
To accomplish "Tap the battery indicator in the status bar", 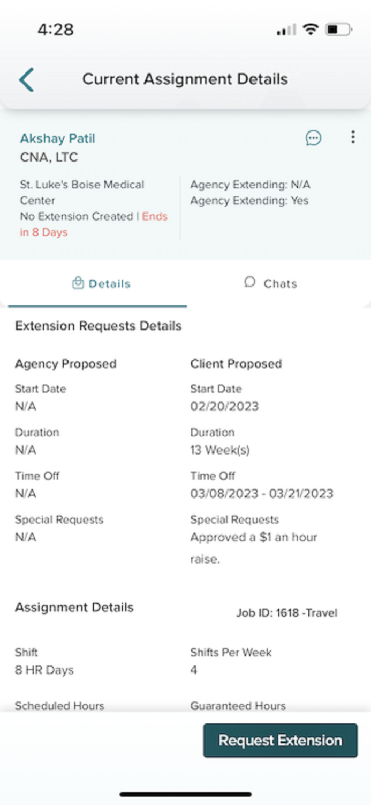I will point(337,30).
